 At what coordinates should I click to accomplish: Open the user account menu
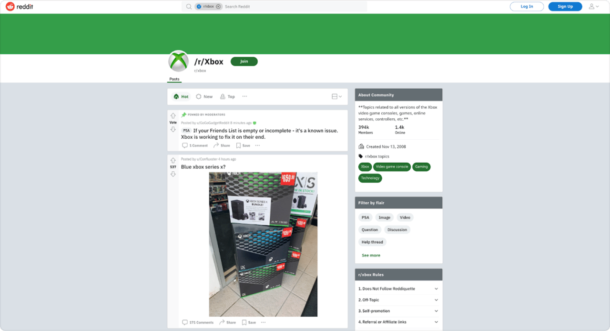[x=593, y=6]
